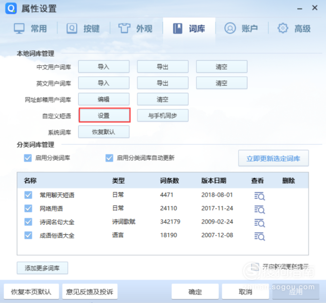Open 意见反馈及投诉
The height and width of the screenshot is (303, 326).
(90, 292)
